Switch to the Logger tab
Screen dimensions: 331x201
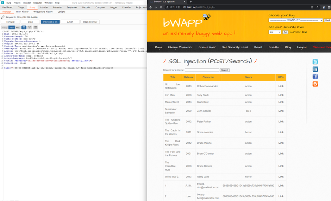point(114,7)
